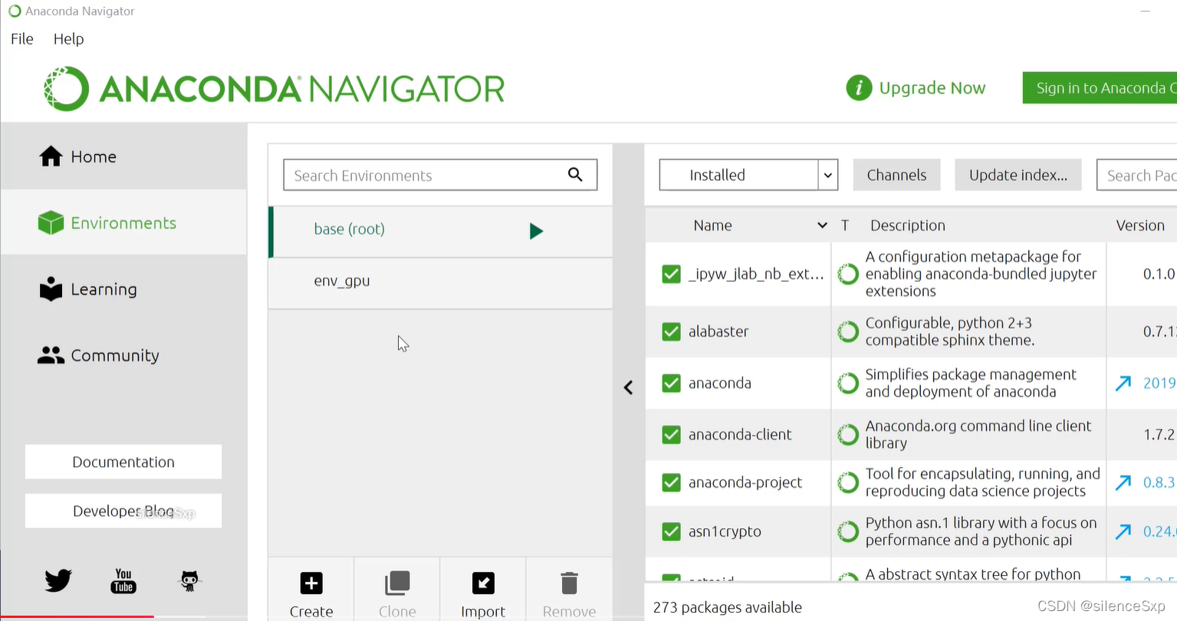Image resolution: width=1177 pixels, height=621 pixels.
Task: Collapse the environments panel with left chevron
Action: coord(628,387)
